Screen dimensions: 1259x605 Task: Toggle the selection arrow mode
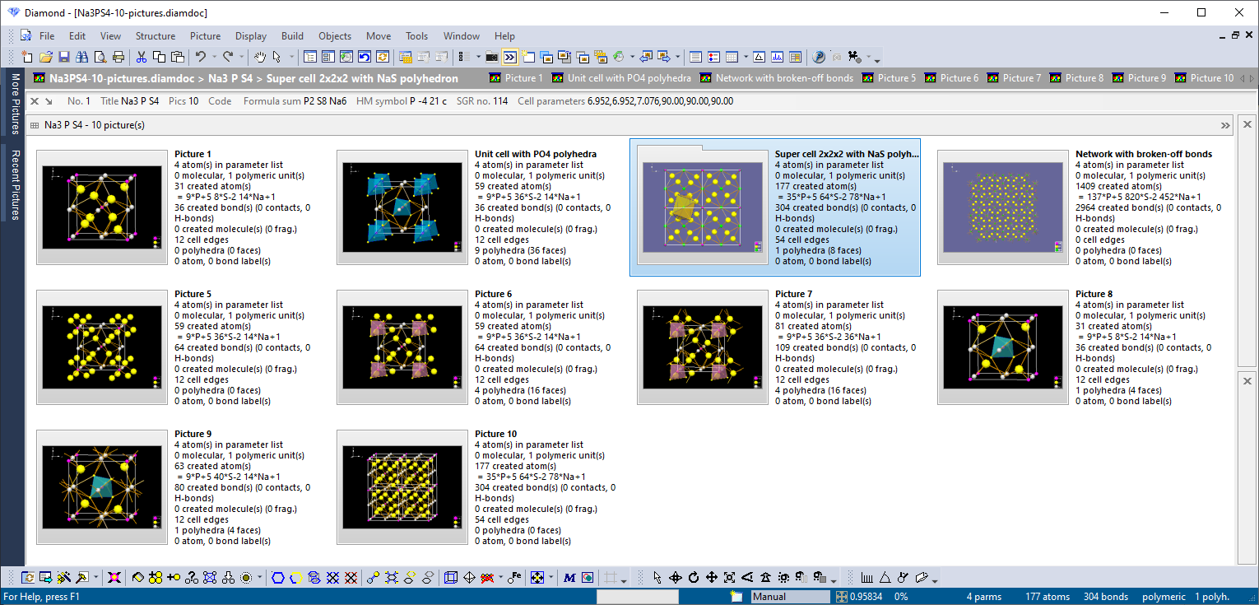coord(278,57)
